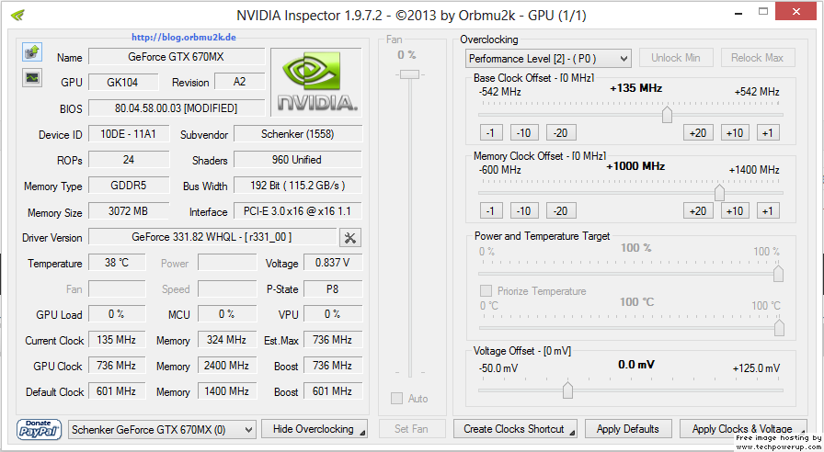Click +20 under Base Clock Offset
Viewport: 824px width, 452px height.
pyautogui.click(x=698, y=133)
